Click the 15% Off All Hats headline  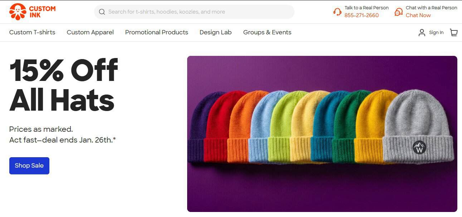tap(64, 85)
